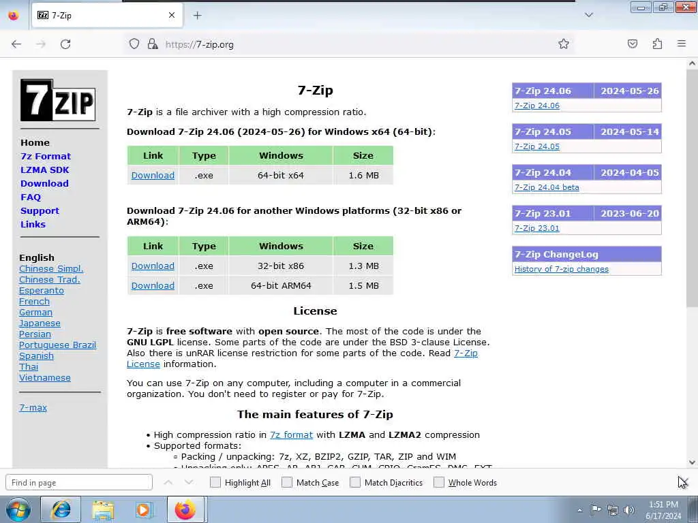Show hidden system tray icons
Screen dimensions: 698x523
[579, 510]
